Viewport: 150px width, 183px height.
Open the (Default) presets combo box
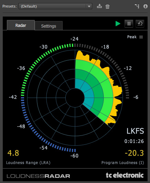pyautogui.click(x=55, y=6)
